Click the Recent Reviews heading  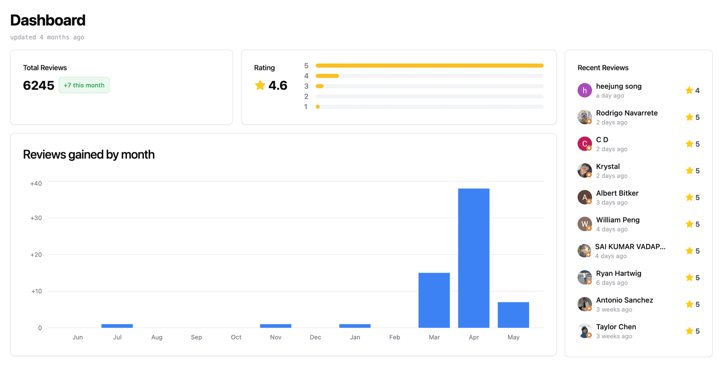tap(603, 68)
